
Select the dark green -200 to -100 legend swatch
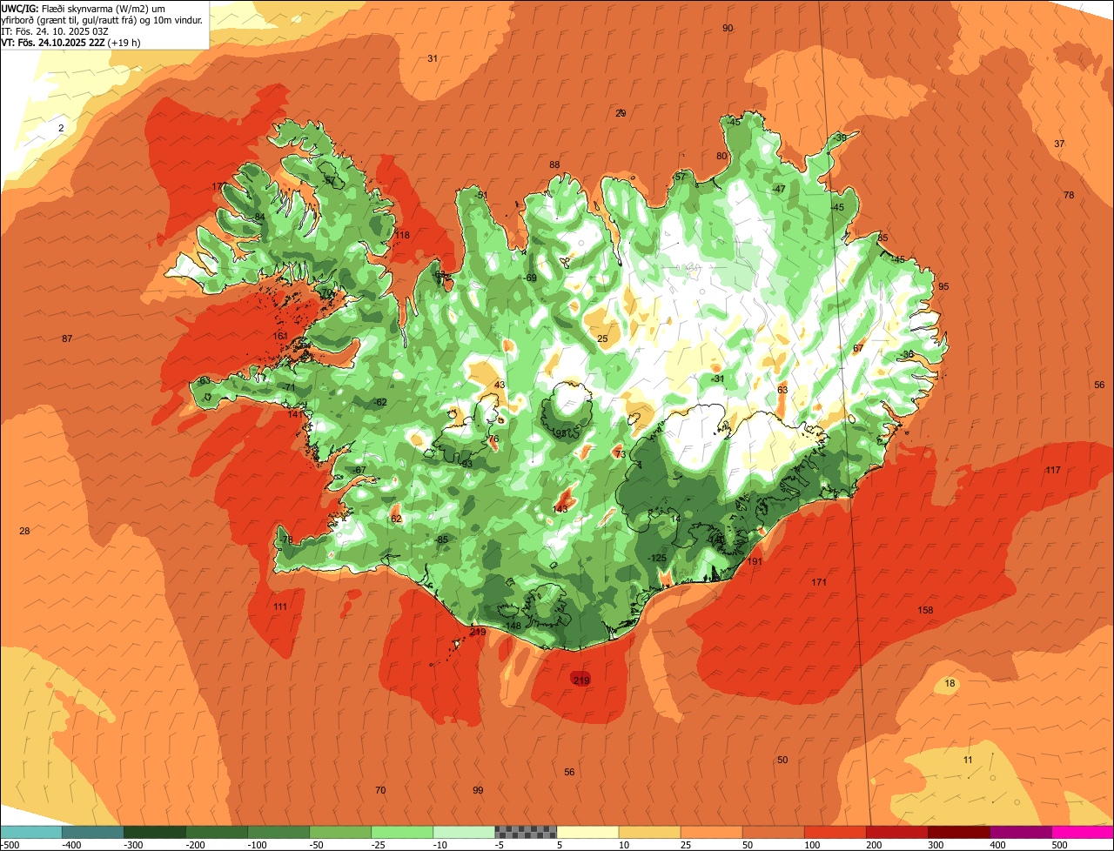[x=217, y=833]
